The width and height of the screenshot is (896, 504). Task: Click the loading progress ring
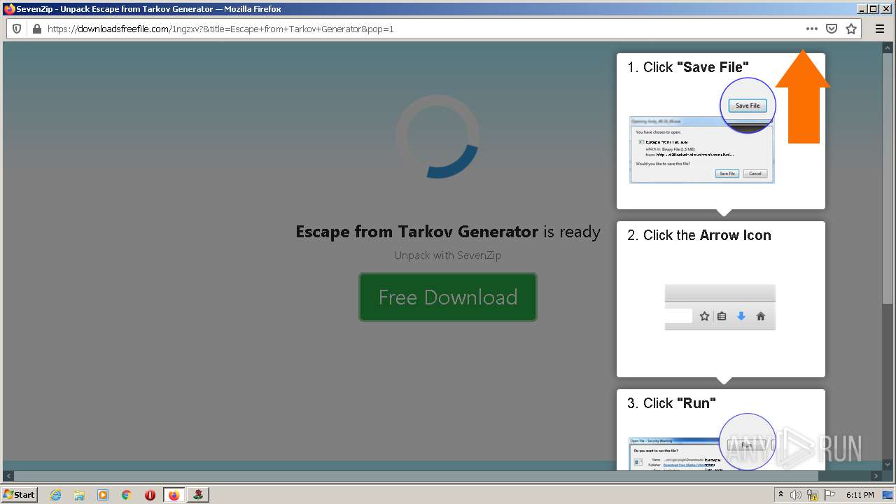click(437, 136)
